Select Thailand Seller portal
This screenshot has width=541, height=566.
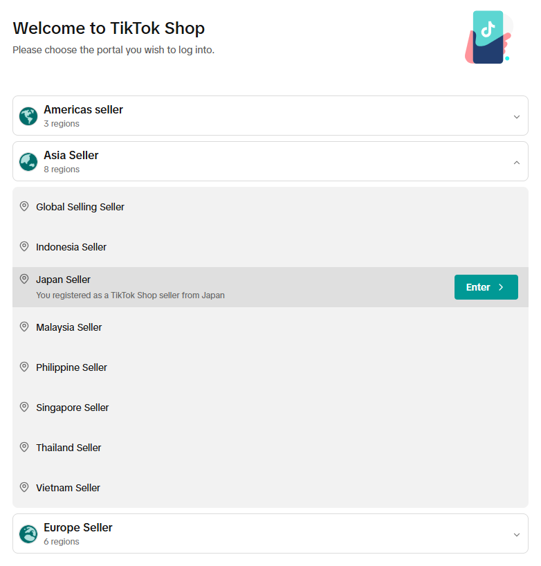[x=68, y=448]
